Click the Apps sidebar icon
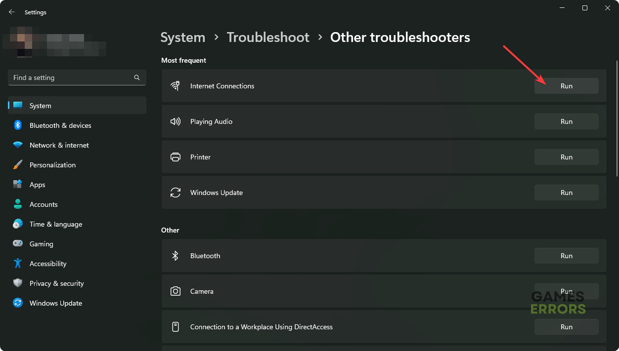The height and width of the screenshot is (351, 619). (x=18, y=185)
